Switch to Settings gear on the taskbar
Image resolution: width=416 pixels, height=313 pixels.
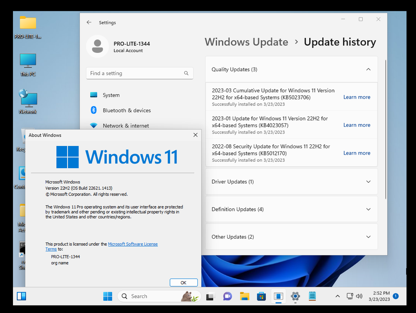click(x=295, y=296)
